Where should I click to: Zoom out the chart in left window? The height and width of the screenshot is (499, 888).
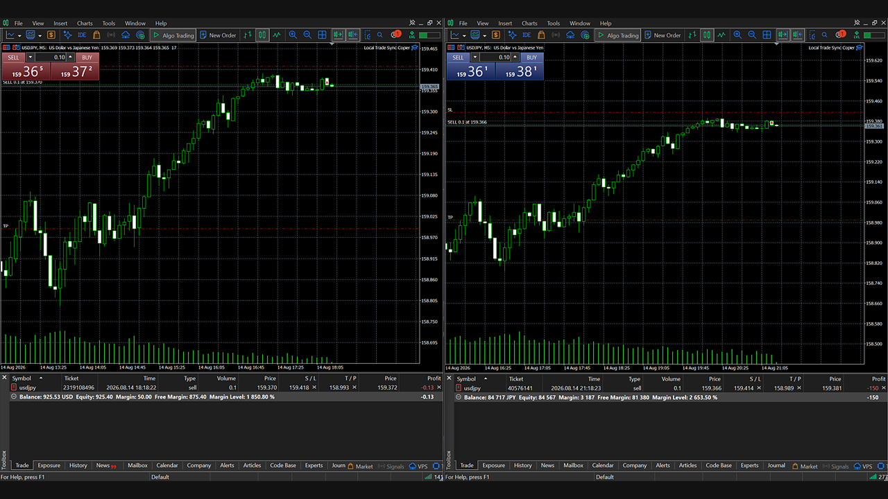coord(307,35)
